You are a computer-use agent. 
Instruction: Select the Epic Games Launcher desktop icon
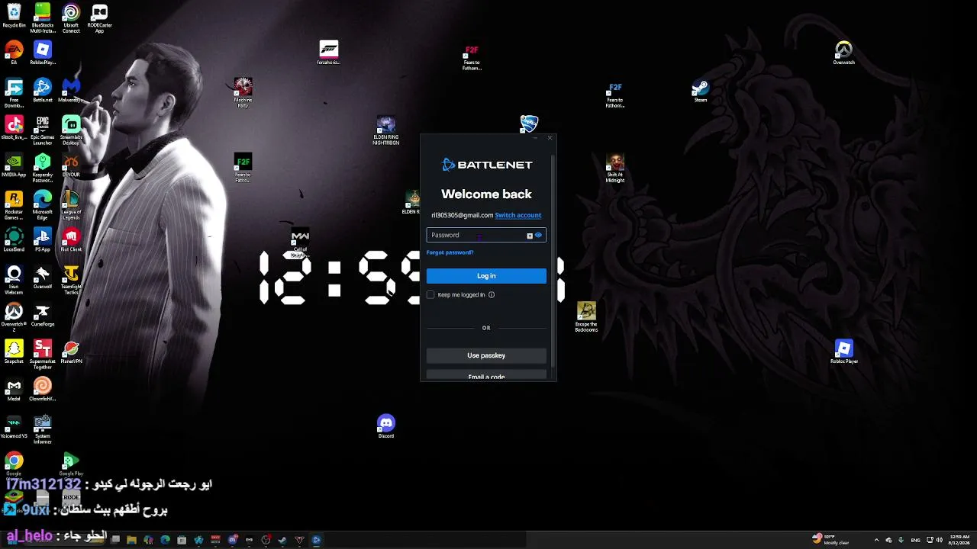43,130
